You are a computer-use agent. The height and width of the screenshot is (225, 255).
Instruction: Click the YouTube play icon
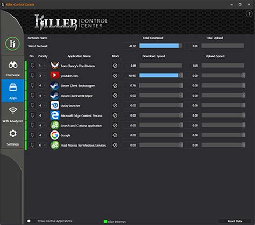click(54, 75)
